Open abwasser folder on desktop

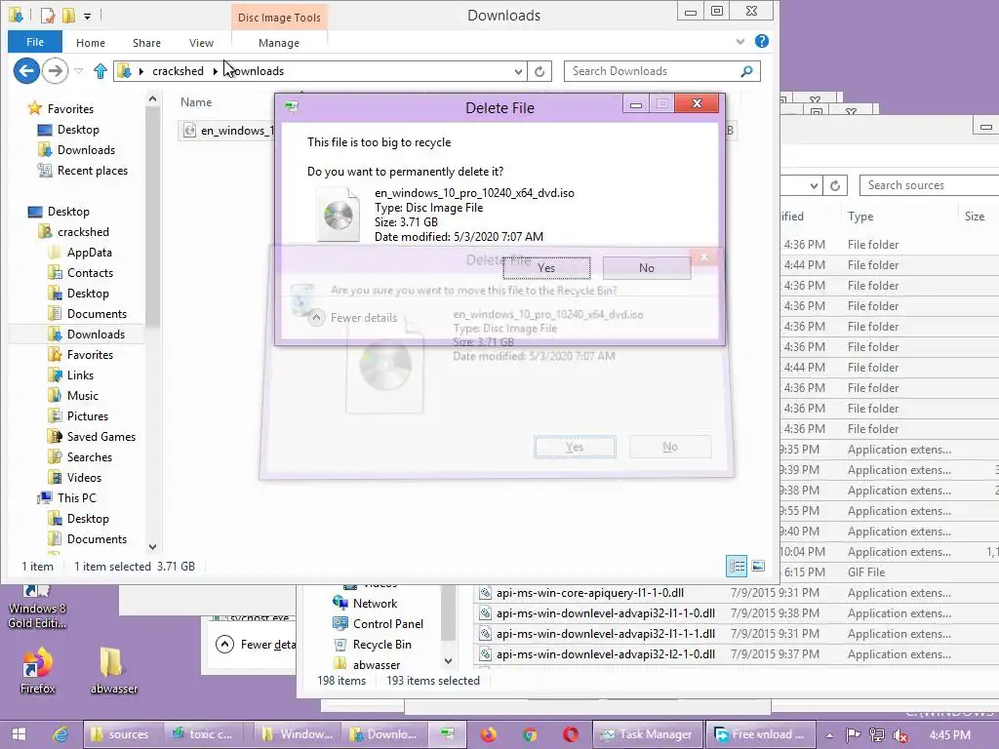coord(113,671)
